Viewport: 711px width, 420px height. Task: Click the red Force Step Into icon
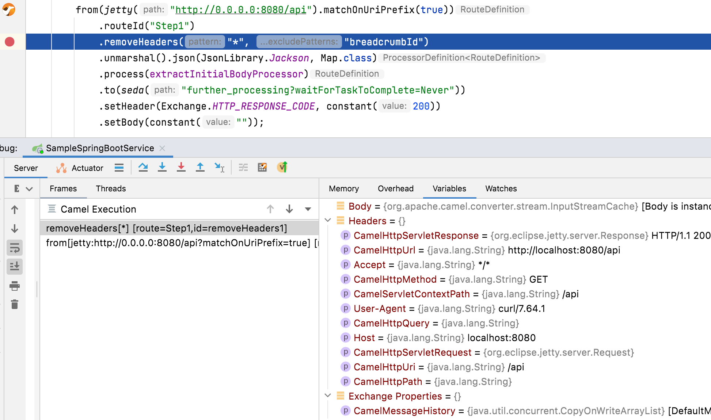tap(181, 168)
